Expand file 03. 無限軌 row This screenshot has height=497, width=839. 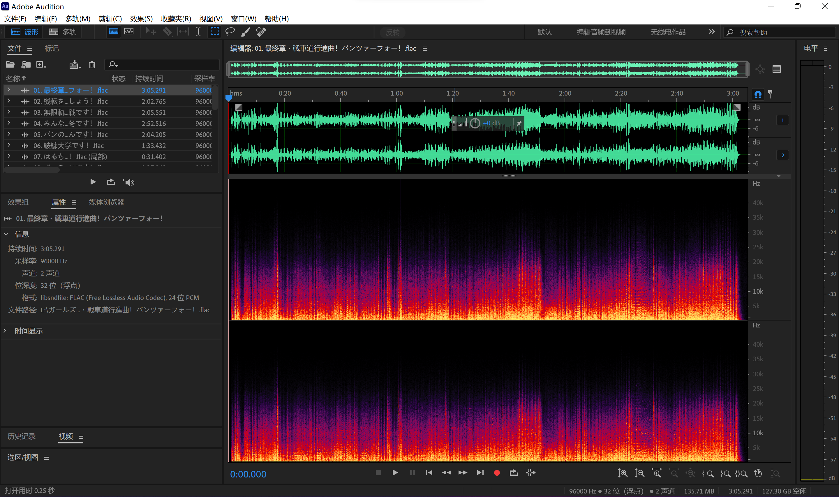coord(9,112)
